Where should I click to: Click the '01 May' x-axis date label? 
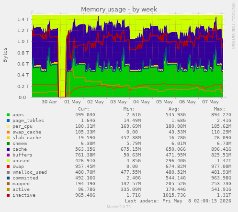pyautogui.click(x=72, y=102)
